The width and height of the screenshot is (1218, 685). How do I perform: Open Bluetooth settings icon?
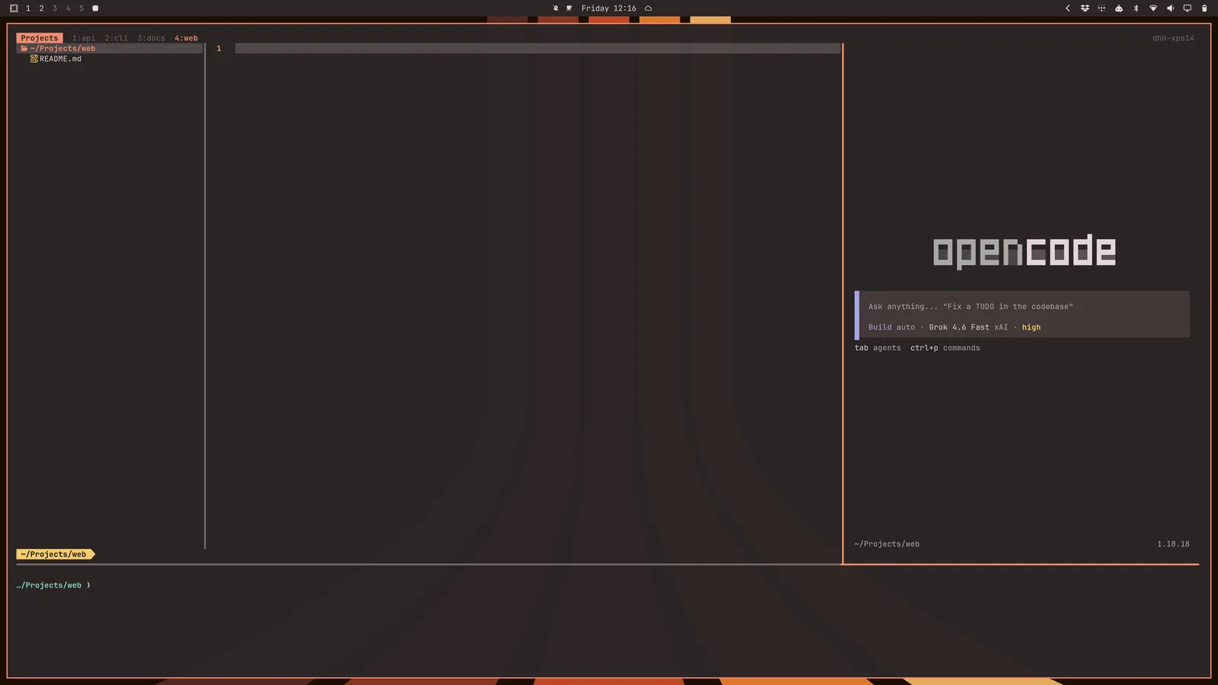tap(1136, 8)
